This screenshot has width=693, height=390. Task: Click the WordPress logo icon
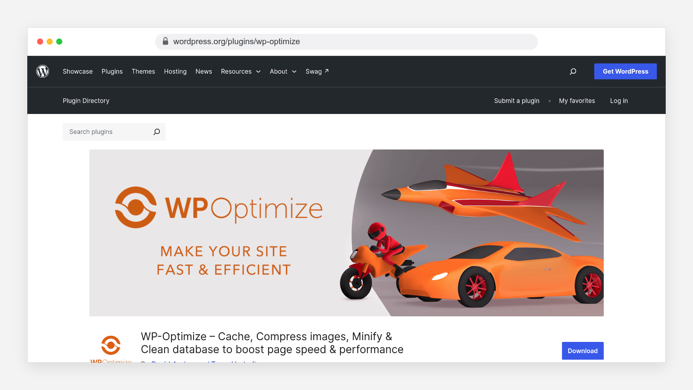42,71
